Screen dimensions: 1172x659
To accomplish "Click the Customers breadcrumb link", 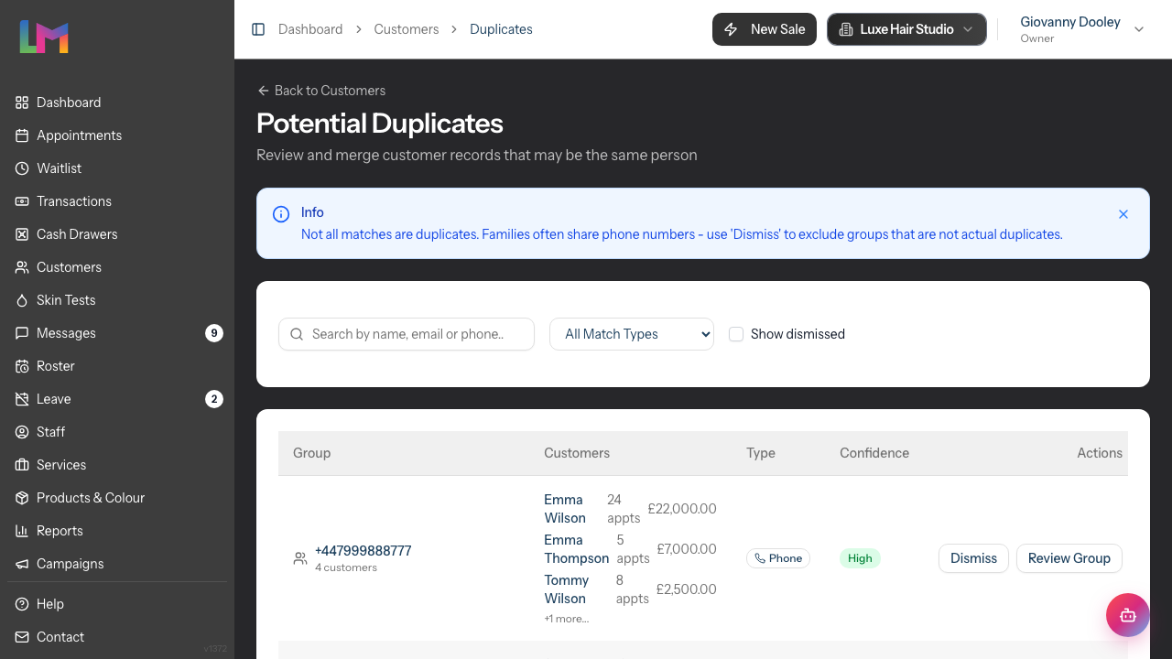I will [407, 29].
